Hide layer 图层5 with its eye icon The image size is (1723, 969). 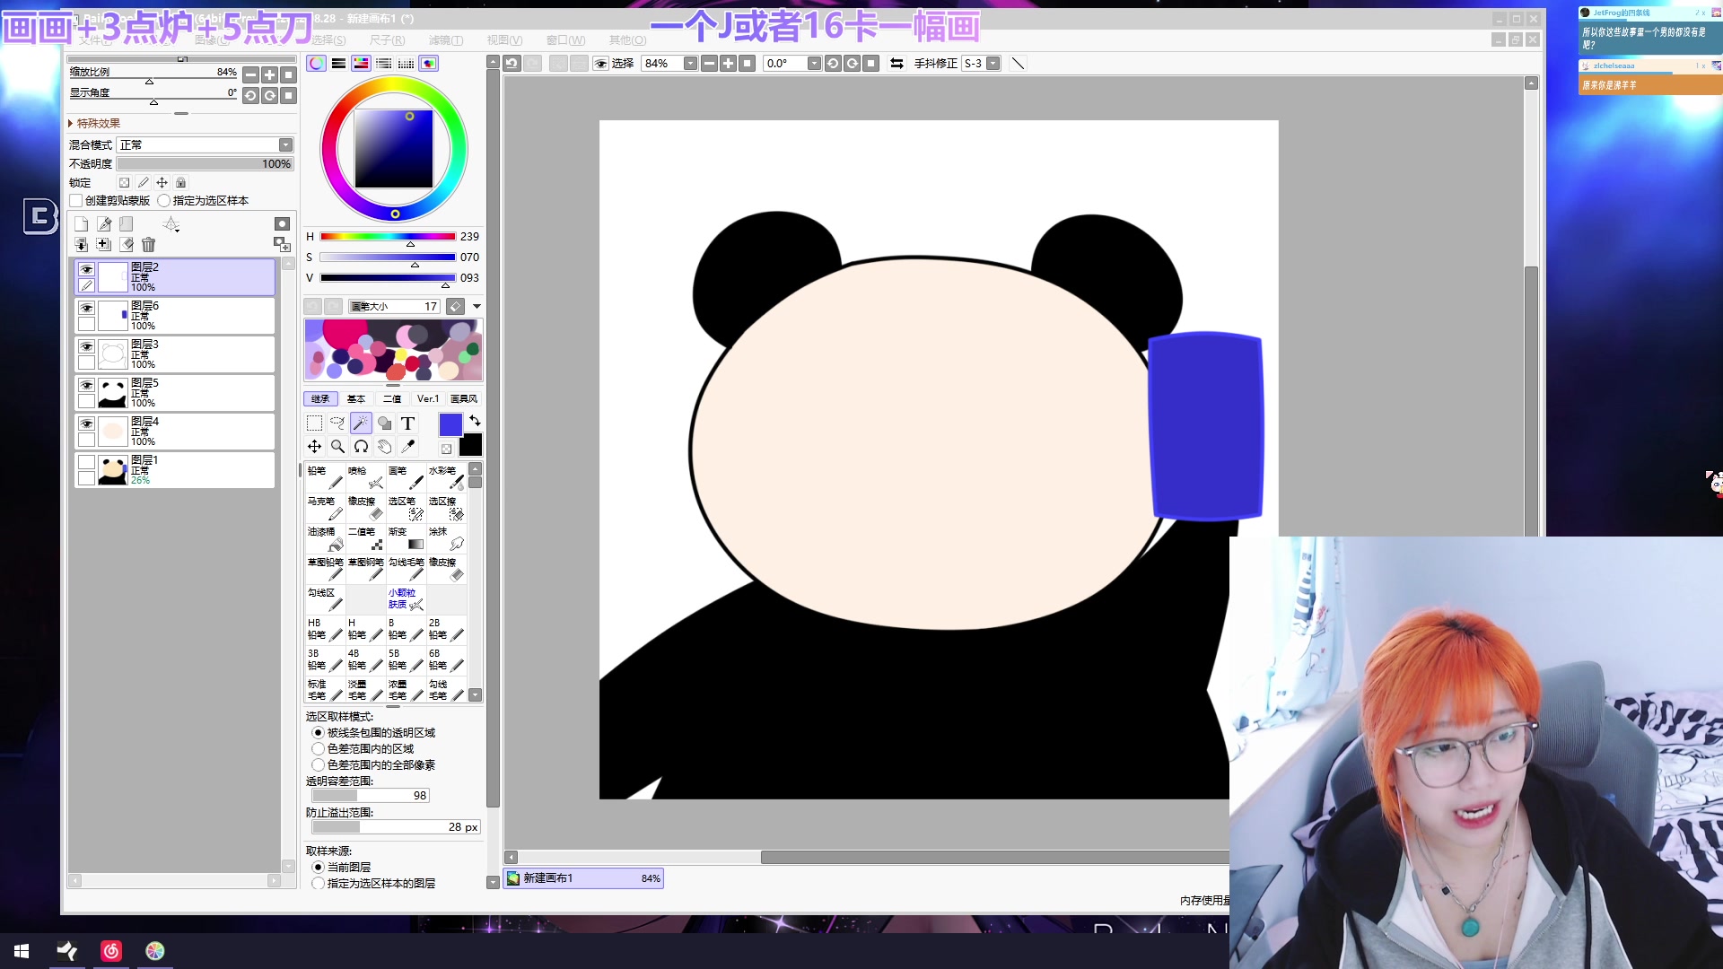click(86, 385)
